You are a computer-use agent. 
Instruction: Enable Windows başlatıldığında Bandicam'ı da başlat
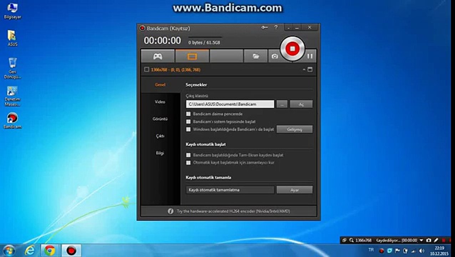click(x=188, y=129)
